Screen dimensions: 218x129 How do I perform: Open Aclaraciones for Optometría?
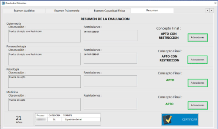coord(198,37)
